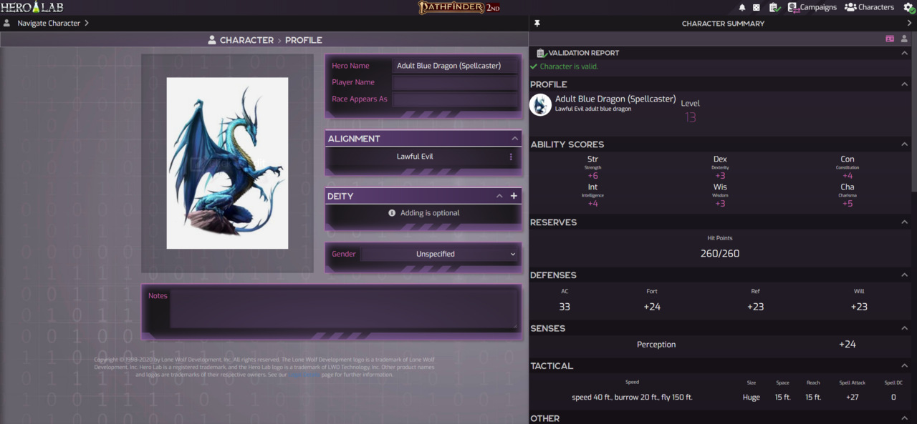917x424 pixels.
Task: Click the dragon avatar in Profile summary
Action: click(540, 104)
